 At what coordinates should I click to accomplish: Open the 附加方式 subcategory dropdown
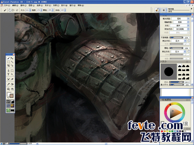point(181,29)
